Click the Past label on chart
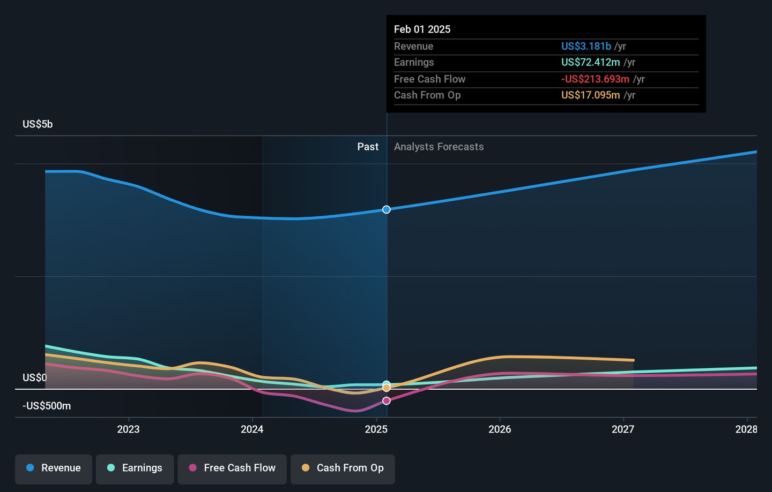 [368, 147]
